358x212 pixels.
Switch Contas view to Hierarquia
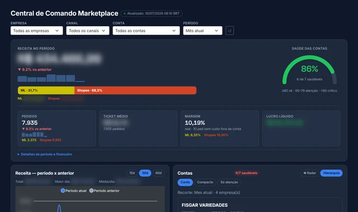(x=331, y=173)
